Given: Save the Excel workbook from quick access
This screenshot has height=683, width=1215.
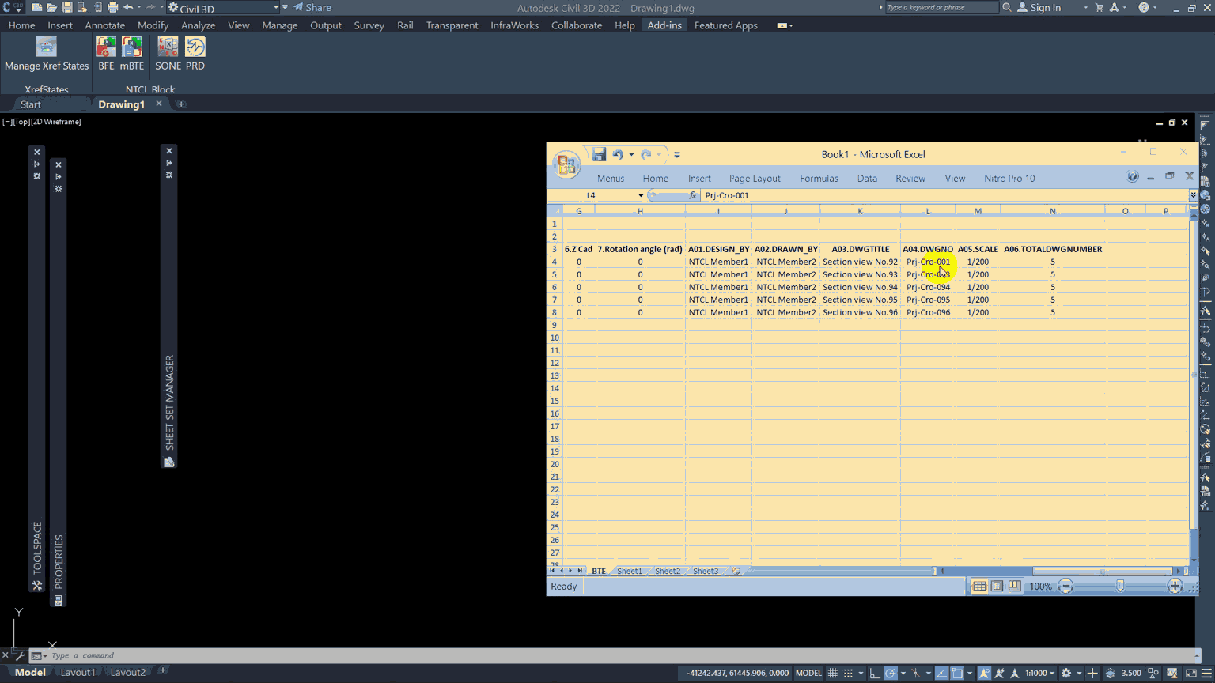Looking at the screenshot, I should [x=599, y=154].
